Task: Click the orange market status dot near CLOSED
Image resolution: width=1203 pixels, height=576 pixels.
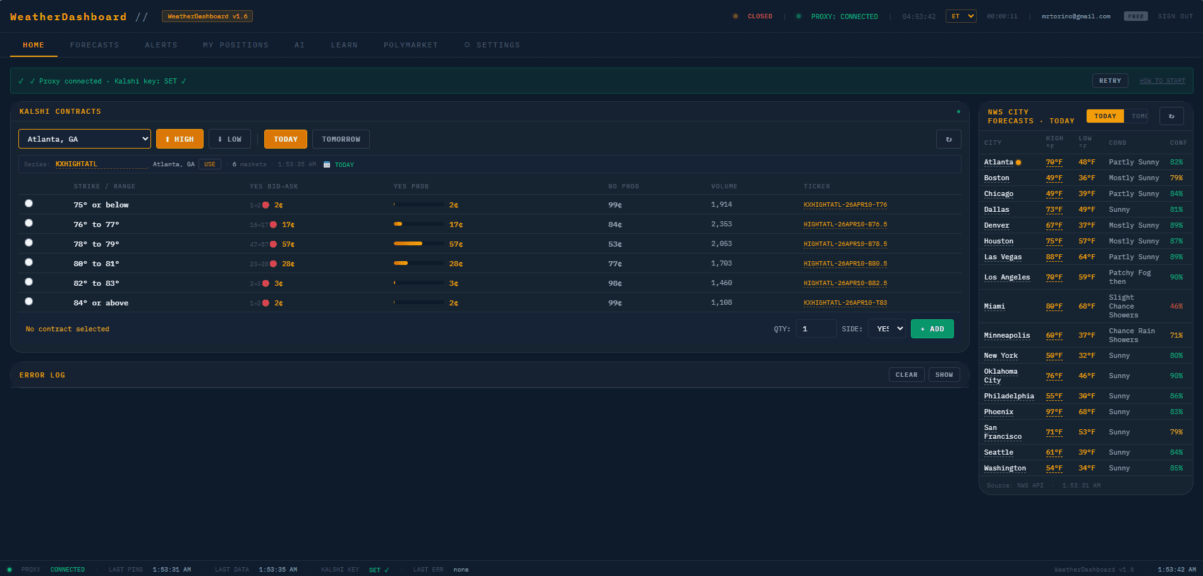Action: click(x=735, y=16)
